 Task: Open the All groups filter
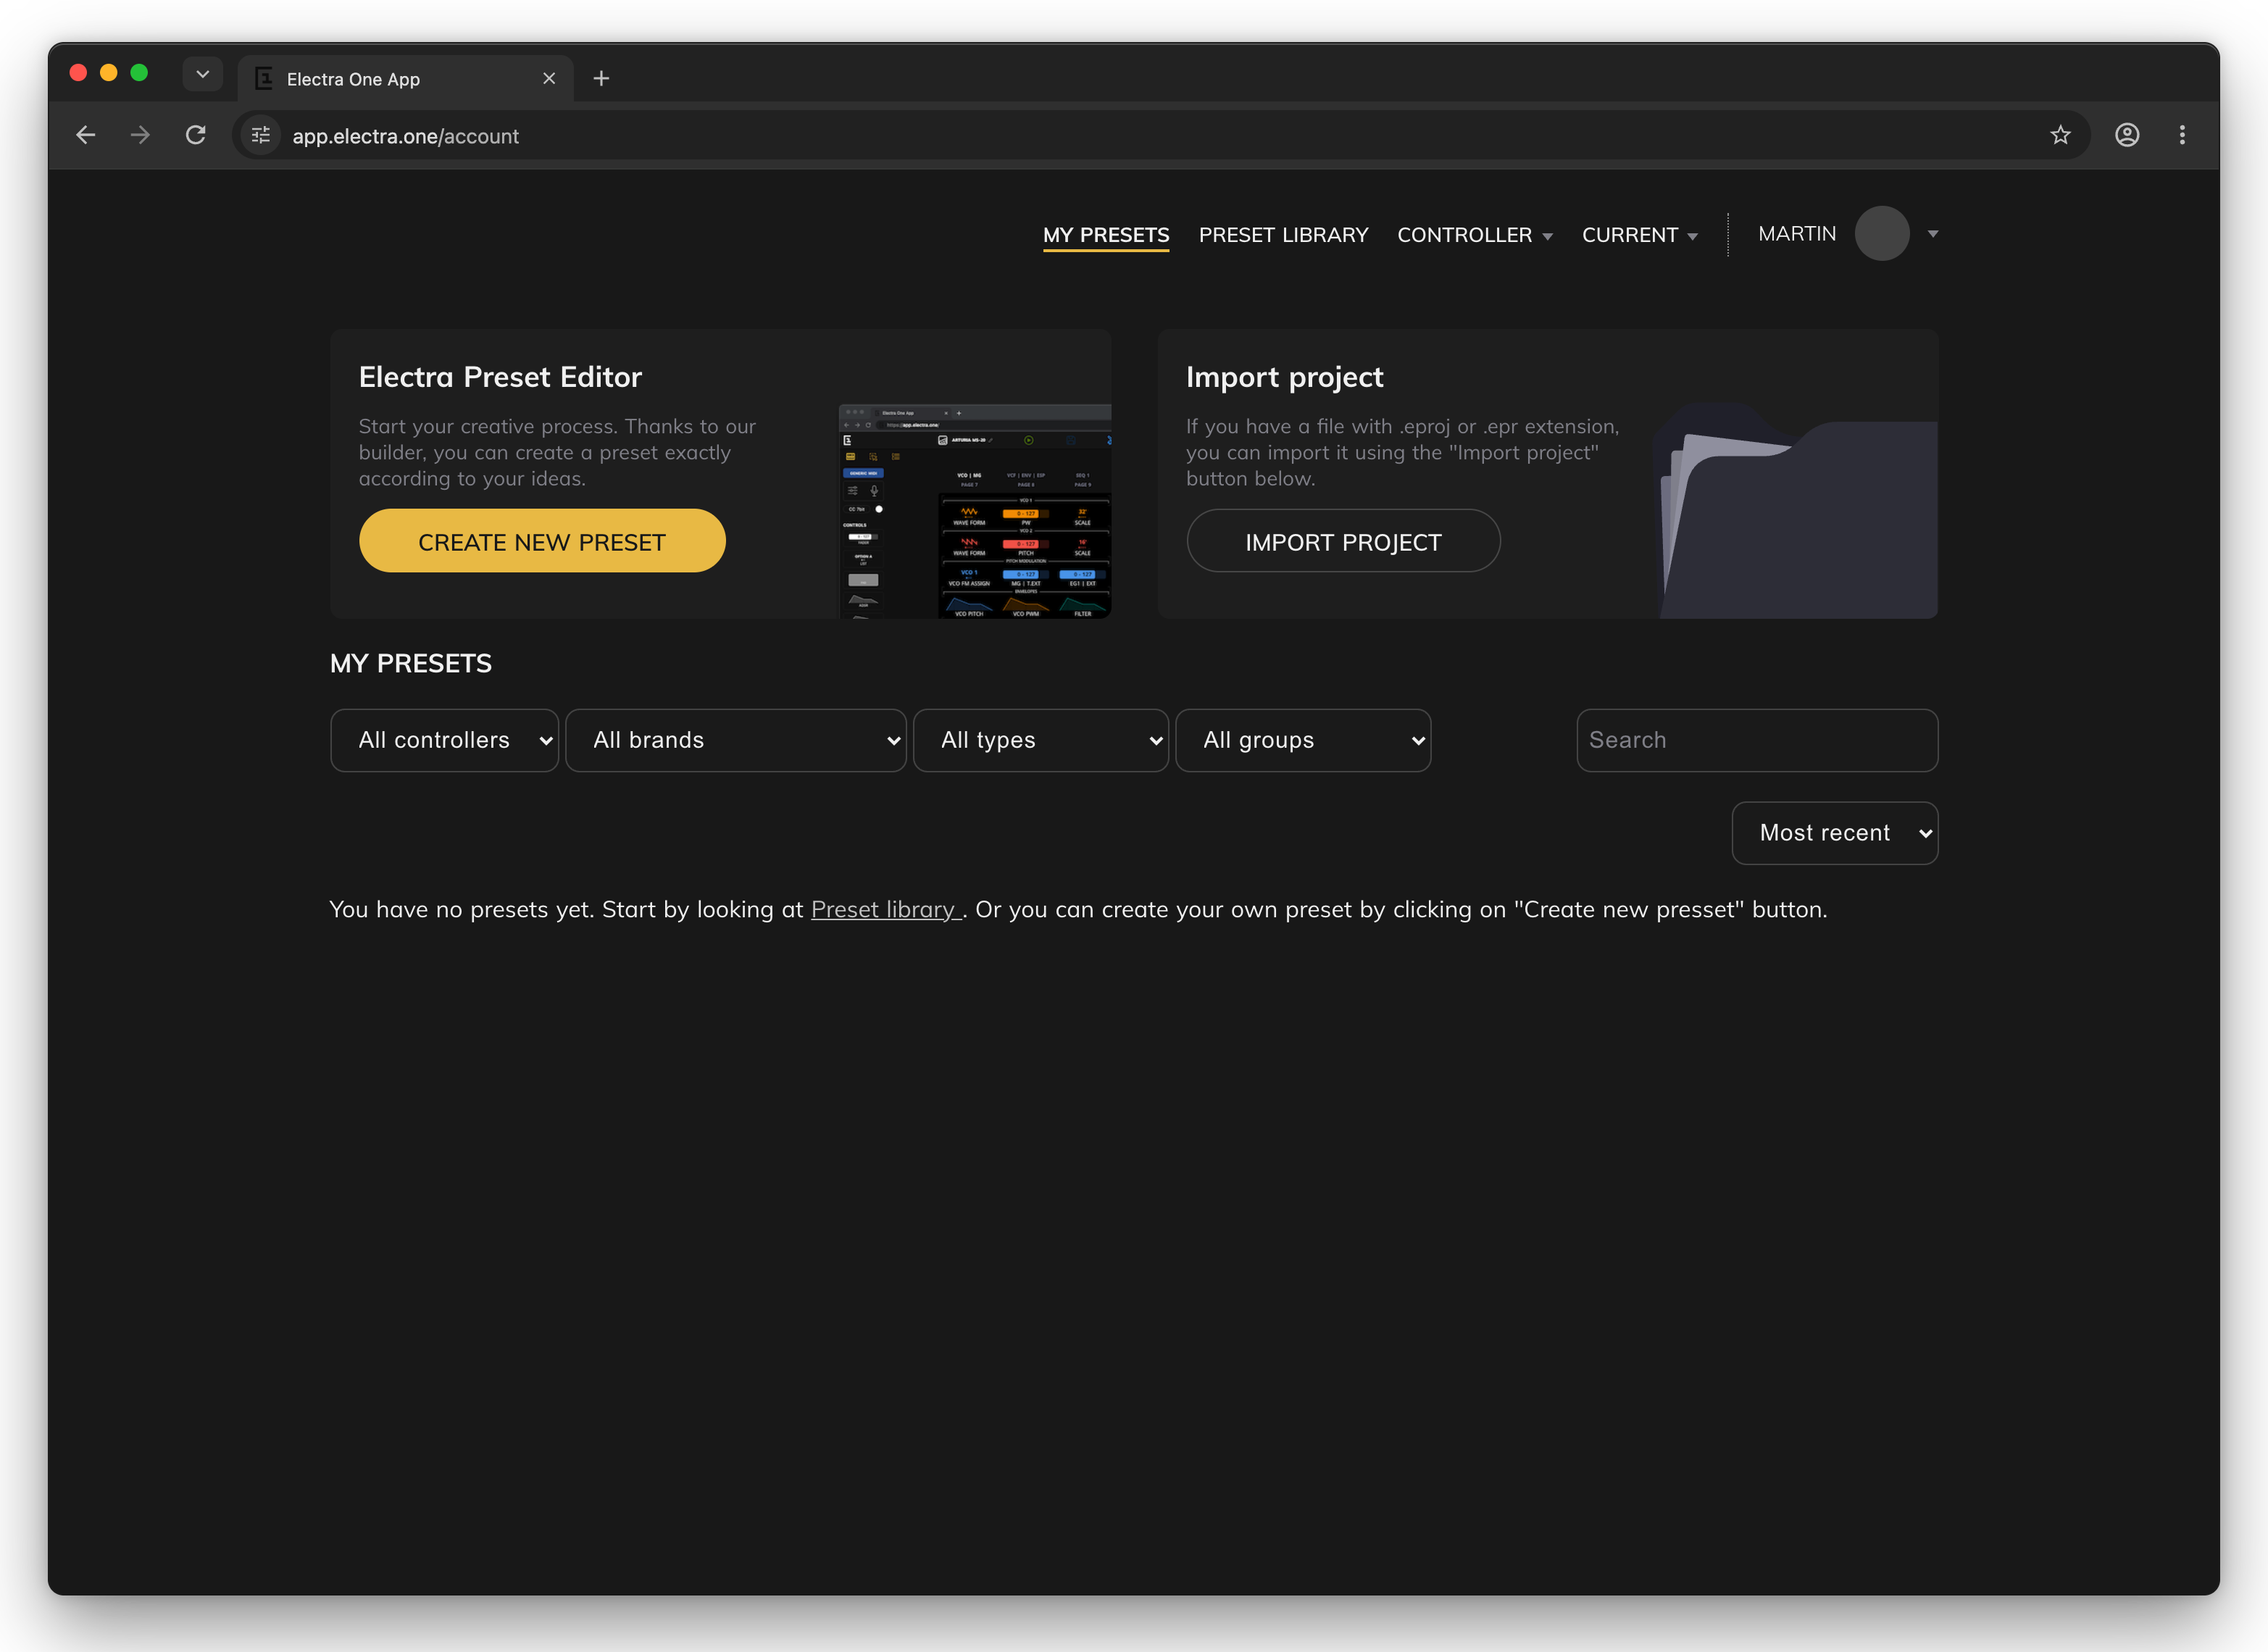[1302, 740]
